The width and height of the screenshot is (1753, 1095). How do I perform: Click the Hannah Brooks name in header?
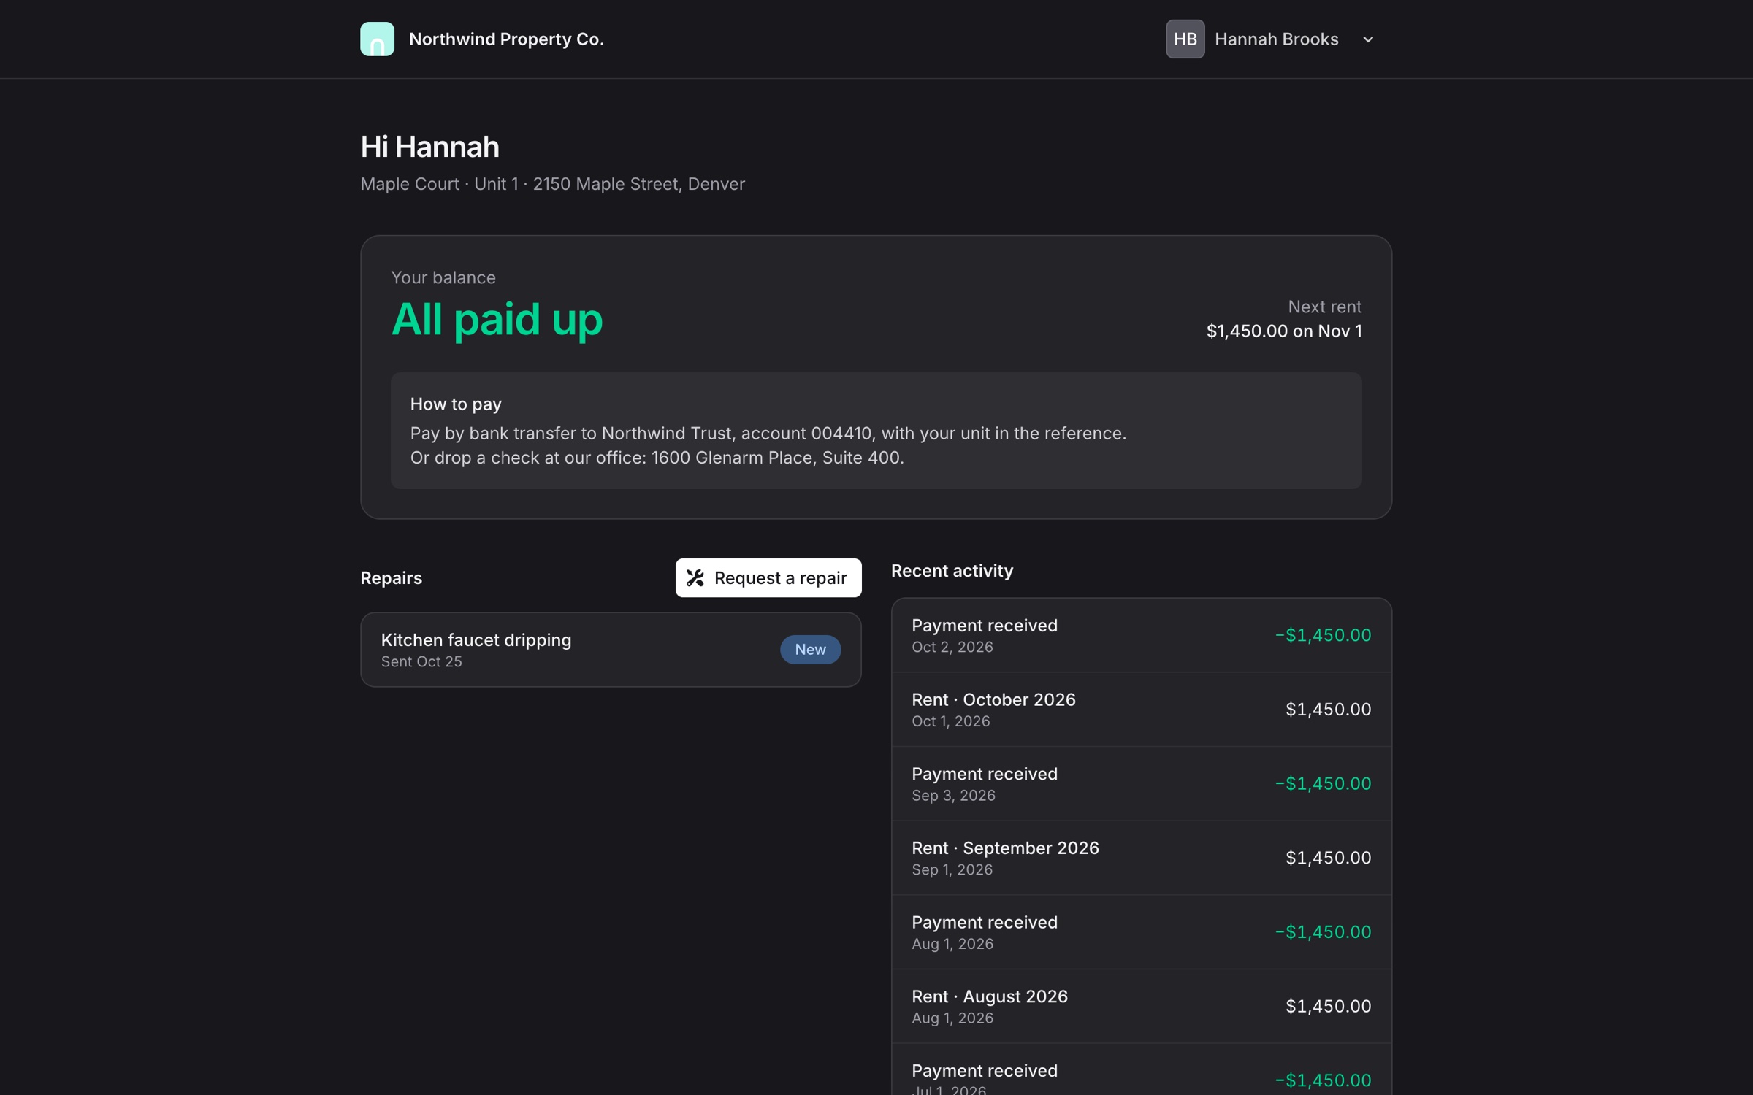pyautogui.click(x=1276, y=39)
